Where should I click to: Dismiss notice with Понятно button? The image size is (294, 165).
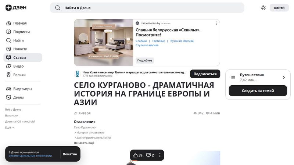click(x=70, y=154)
